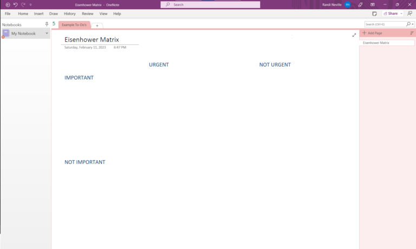
Task: Open search scope dropdown next to magnifier
Action: (x=413, y=24)
